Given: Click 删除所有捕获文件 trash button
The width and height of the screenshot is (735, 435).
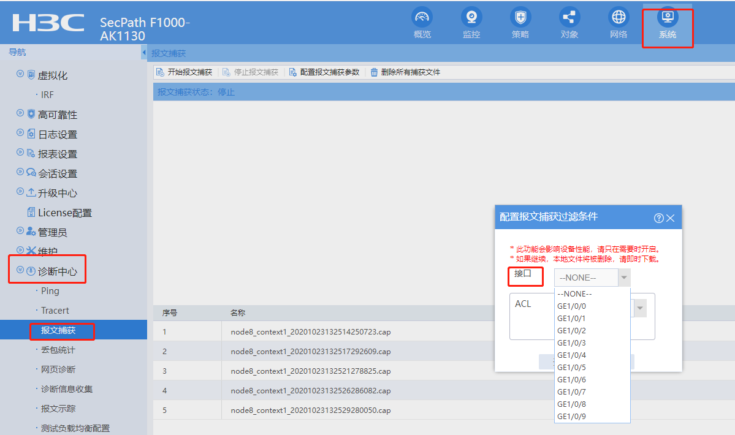Looking at the screenshot, I should [x=405, y=72].
